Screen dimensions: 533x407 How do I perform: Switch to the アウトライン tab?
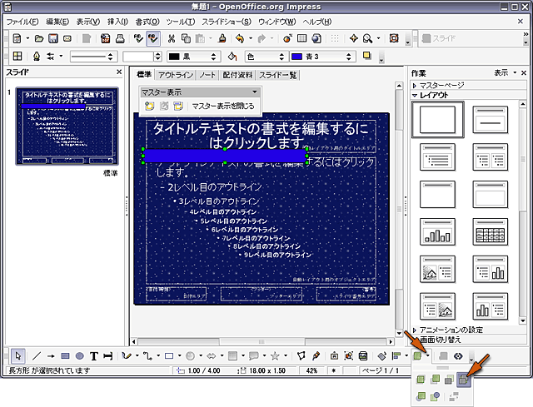pos(175,75)
